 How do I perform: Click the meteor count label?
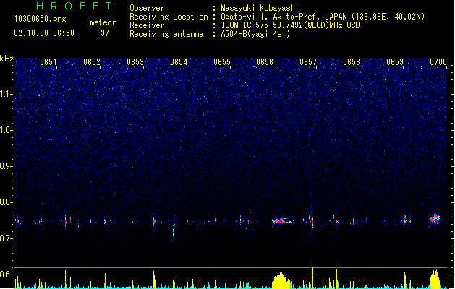tap(103, 22)
